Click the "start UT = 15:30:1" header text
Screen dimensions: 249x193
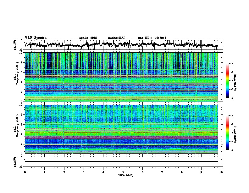tap(152, 38)
